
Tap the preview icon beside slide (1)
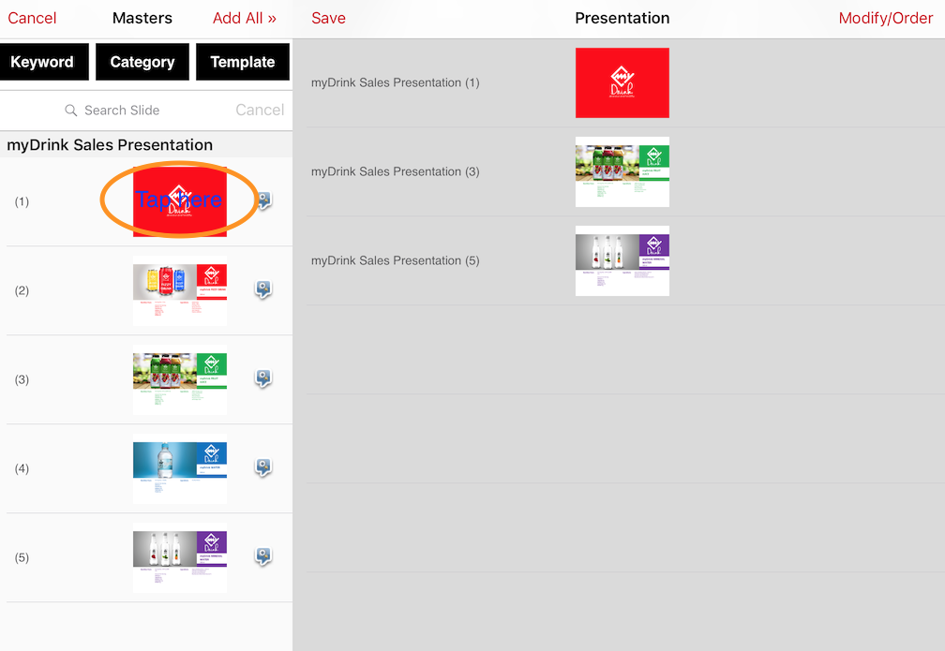click(263, 201)
